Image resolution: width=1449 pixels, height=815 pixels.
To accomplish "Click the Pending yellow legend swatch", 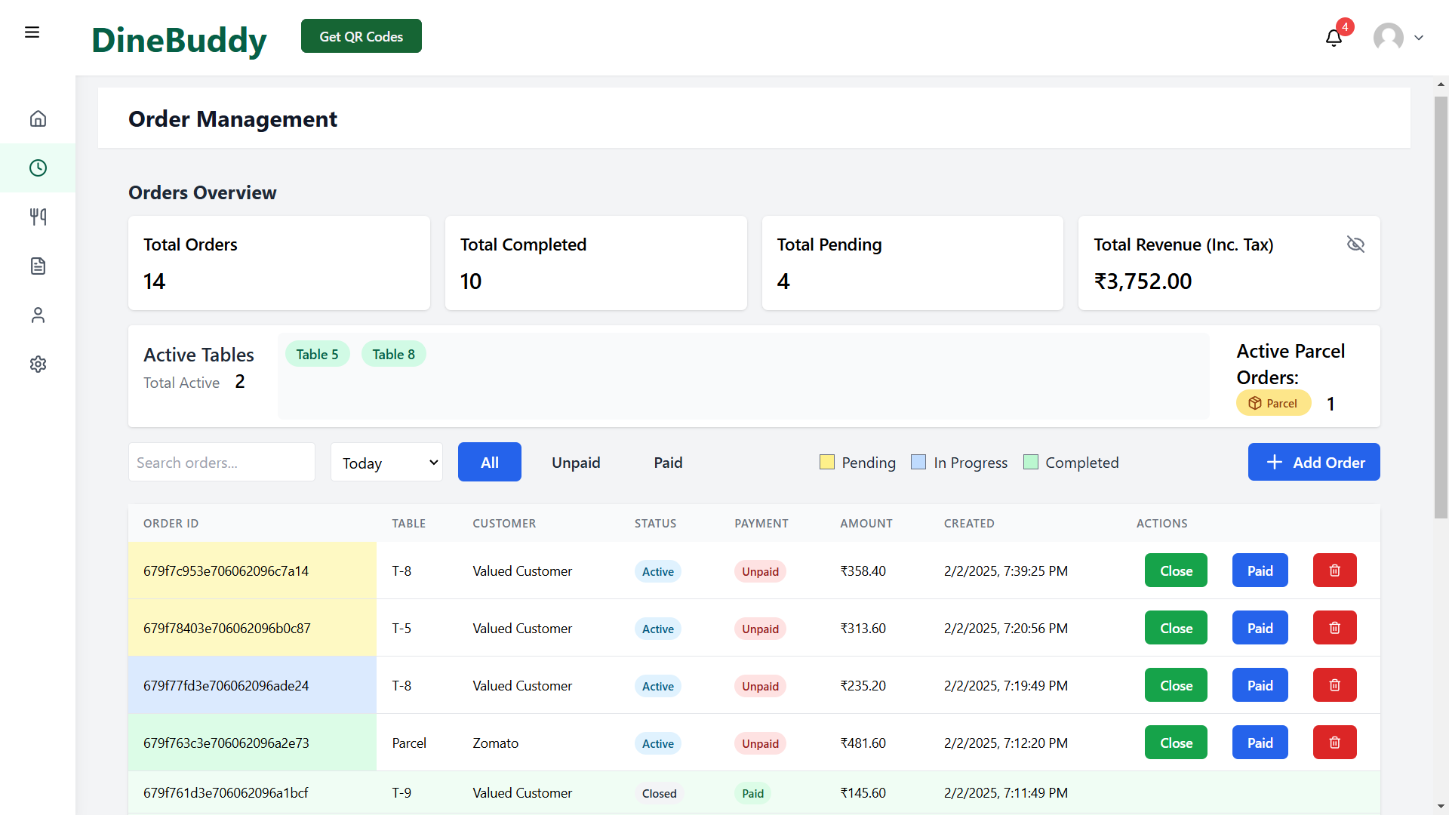I will 827,462.
